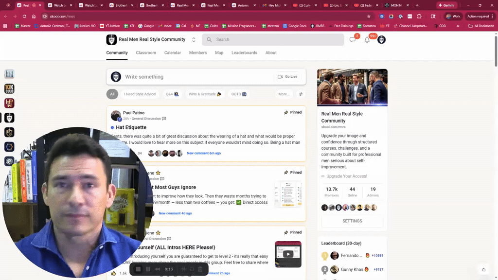Click the Search input field
Viewport: 498px width, 280px height.
[273, 40]
